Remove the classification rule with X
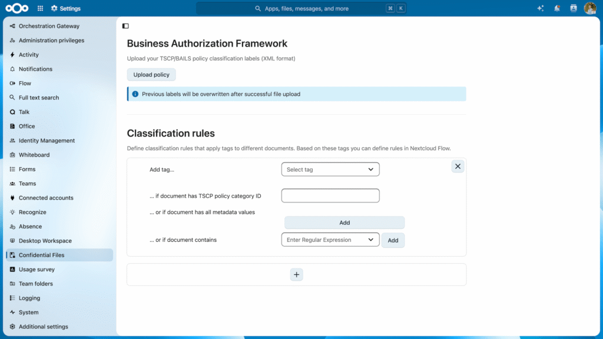The width and height of the screenshot is (603, 339). 458,167
